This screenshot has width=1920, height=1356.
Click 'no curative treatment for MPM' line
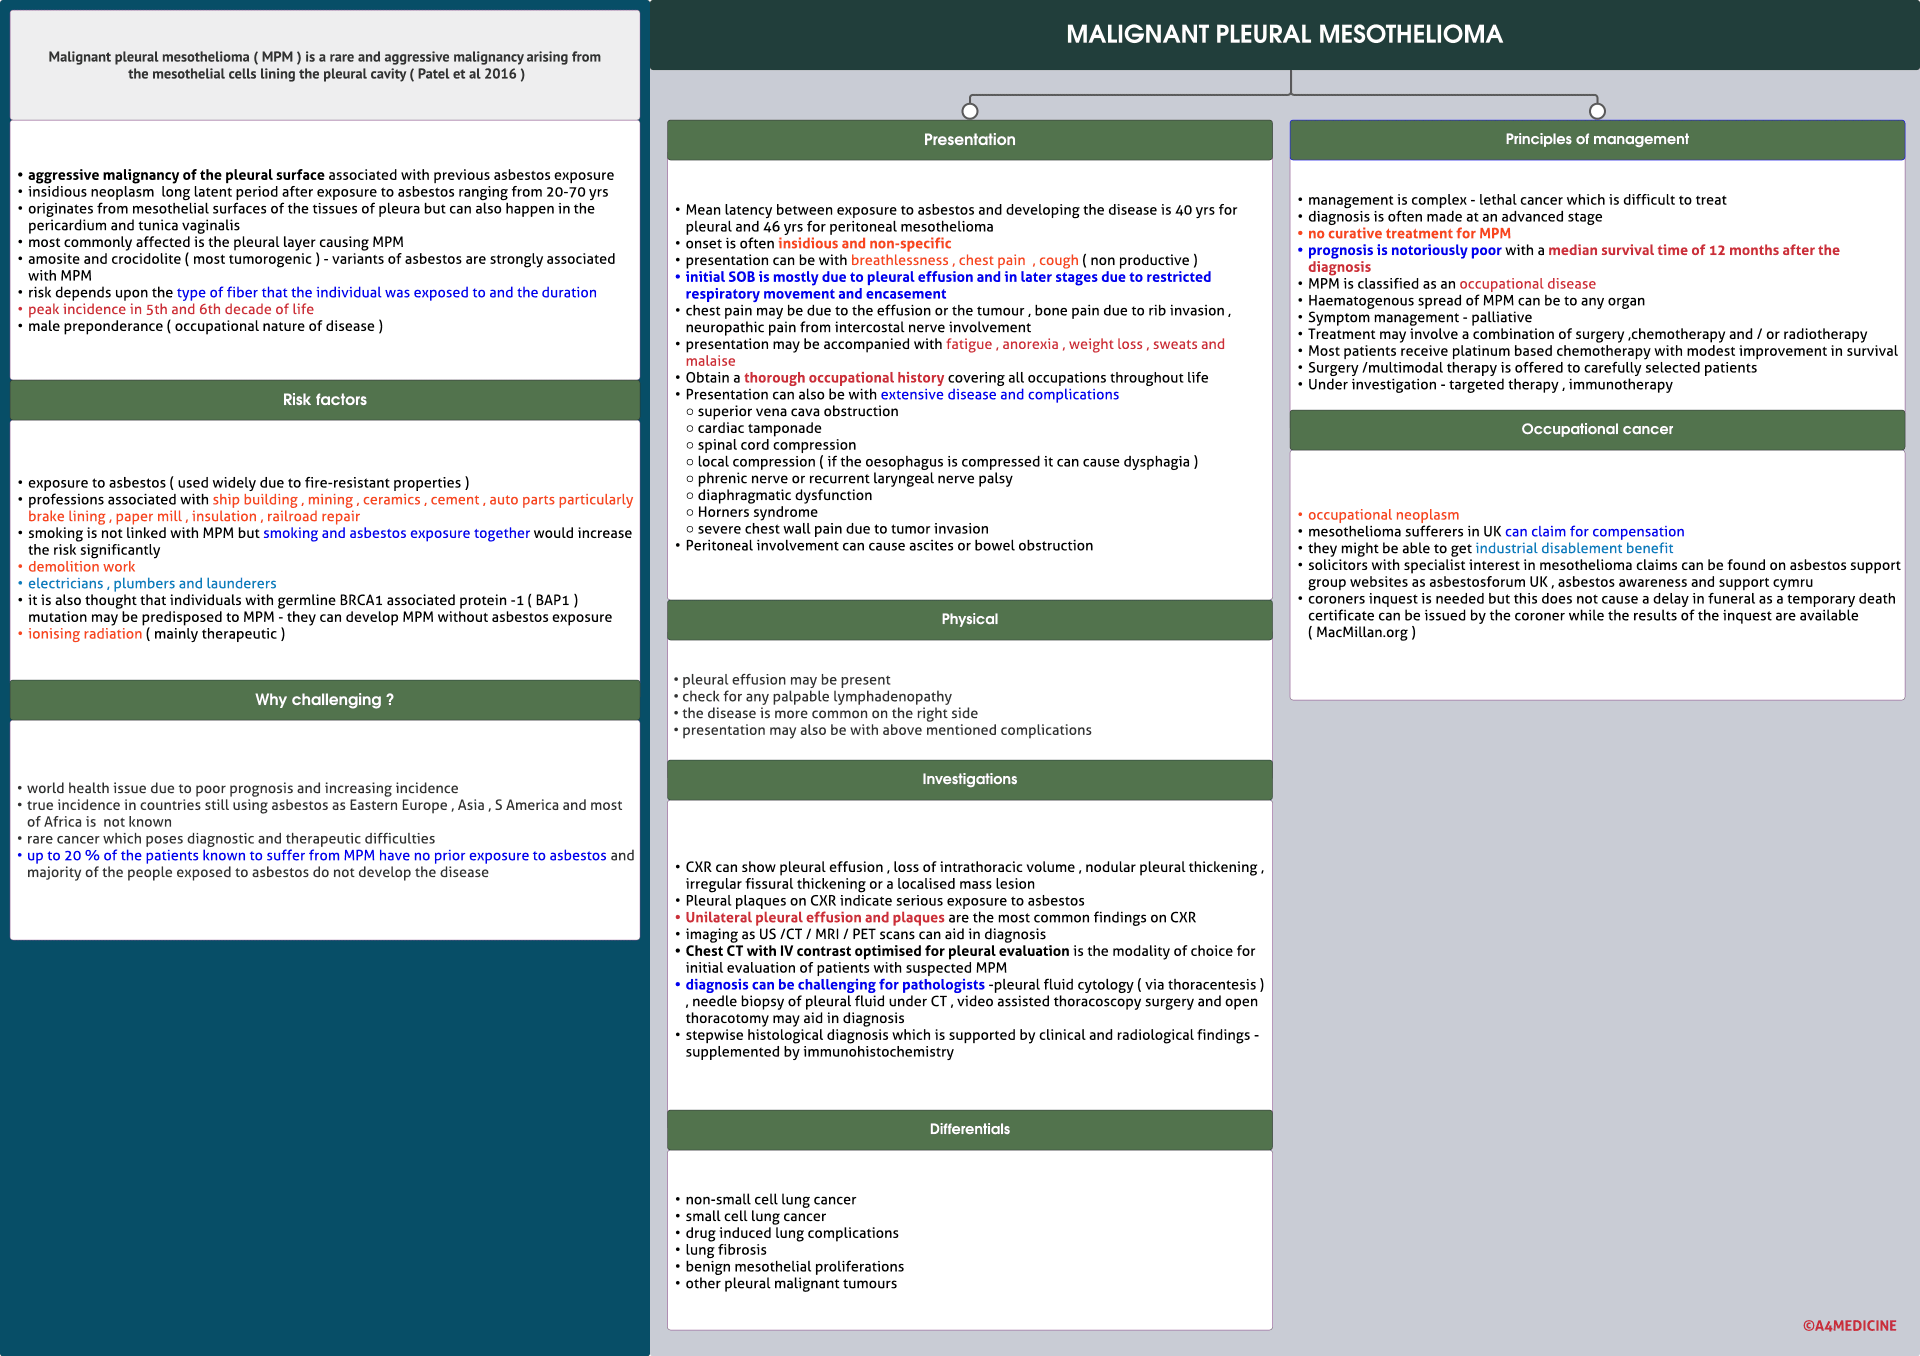click(x=1409, y=233)
